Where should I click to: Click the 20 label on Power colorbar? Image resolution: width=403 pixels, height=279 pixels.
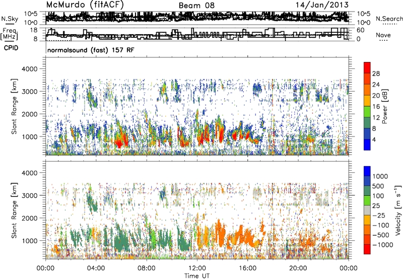376,96
